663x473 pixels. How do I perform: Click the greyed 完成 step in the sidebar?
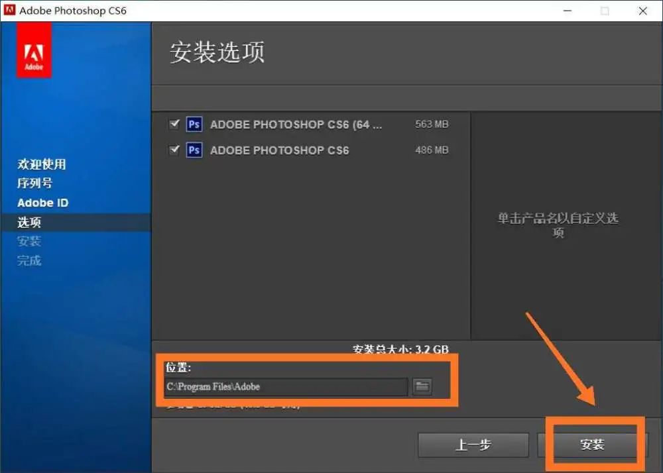[29, 260]
